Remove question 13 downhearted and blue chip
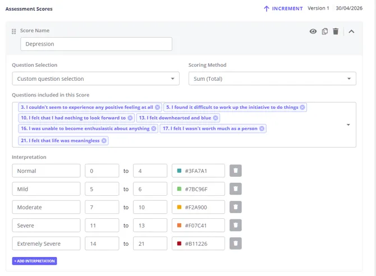The width and height of the screenshot is (376, 276). pyautogui.click(x=215, y=118)
